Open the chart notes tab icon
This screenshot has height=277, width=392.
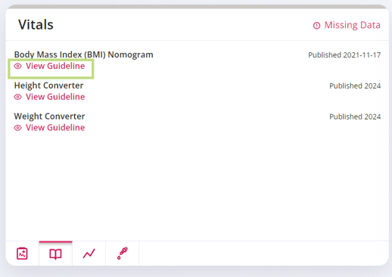point(22,254)
